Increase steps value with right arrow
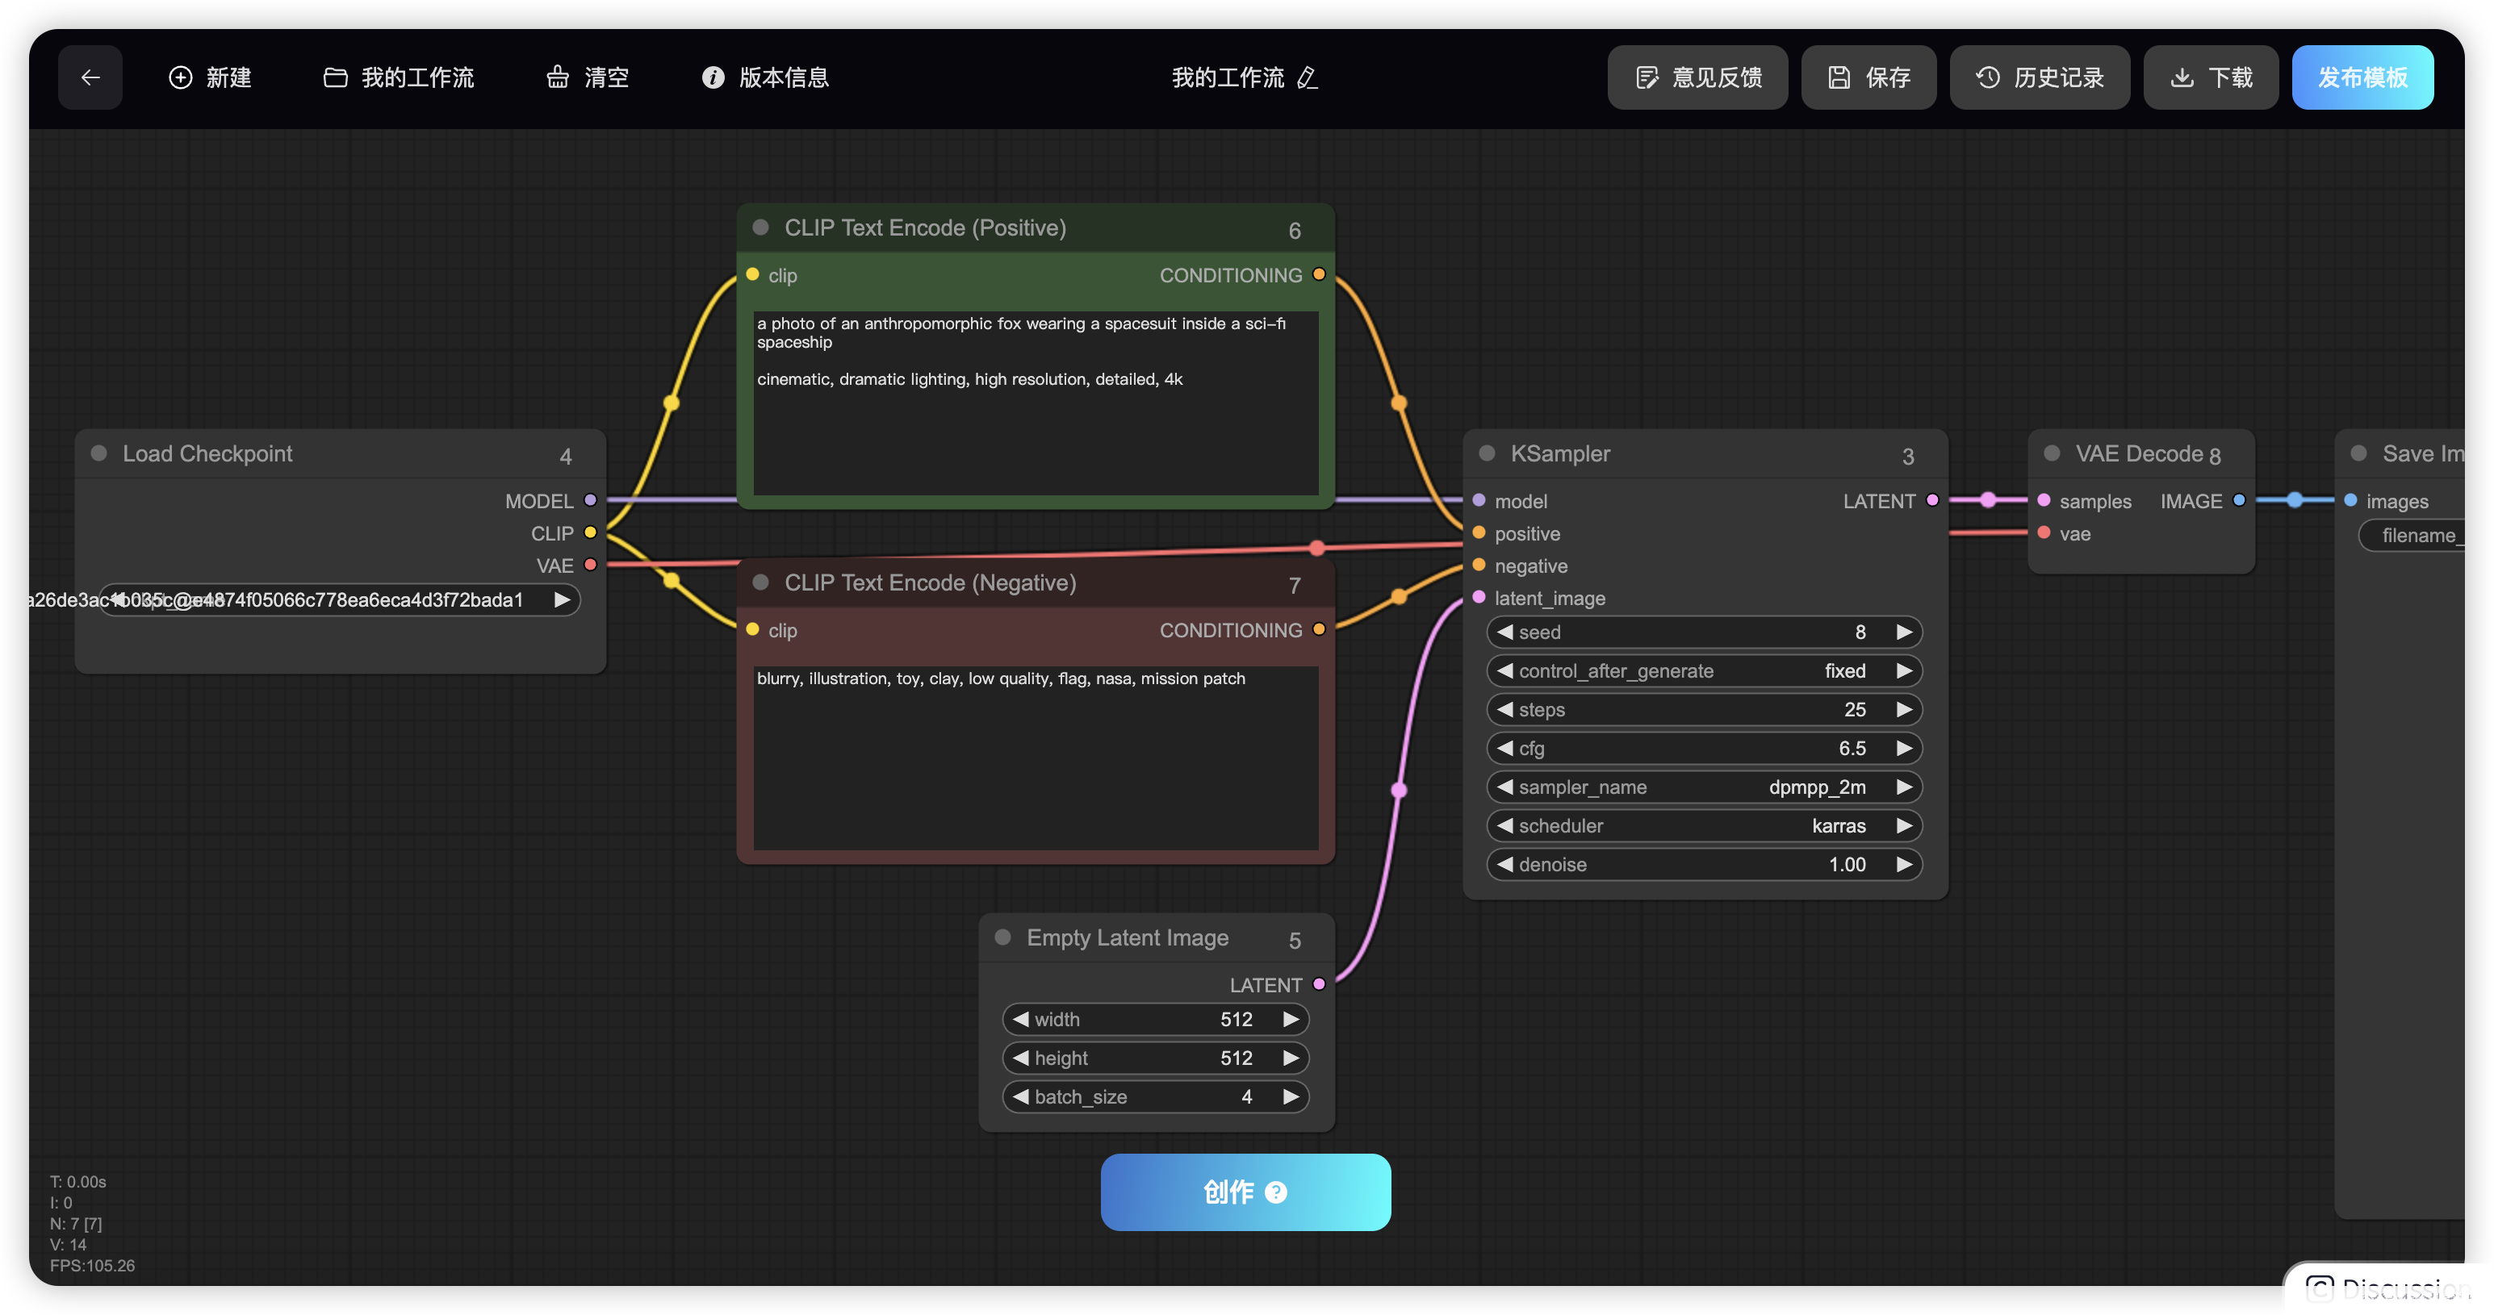This screenshot has height=1315, width=2494. click(x=1903, y=709)
